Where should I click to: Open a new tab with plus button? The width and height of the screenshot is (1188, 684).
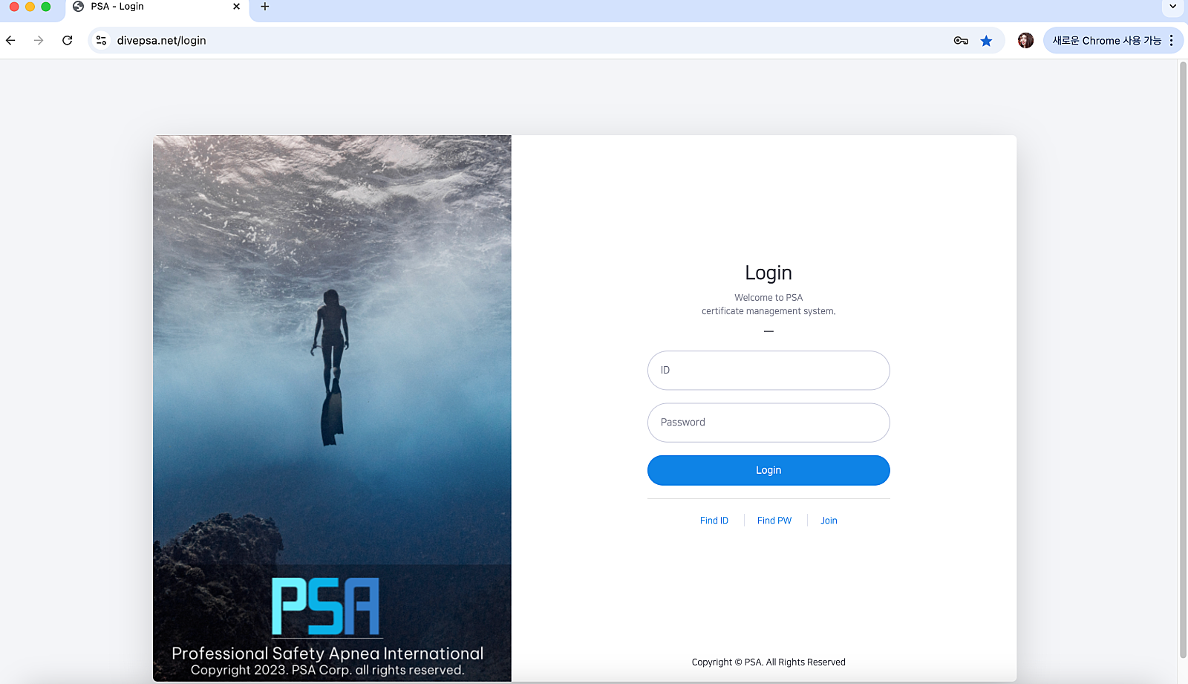(x=265, y=7)
